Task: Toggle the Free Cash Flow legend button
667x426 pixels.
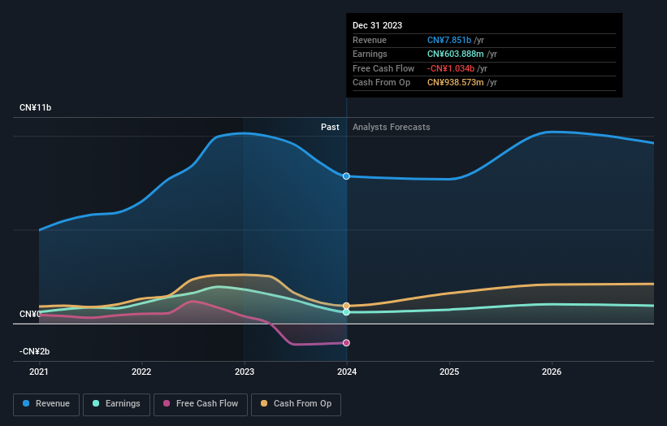Action: [201, 404]
